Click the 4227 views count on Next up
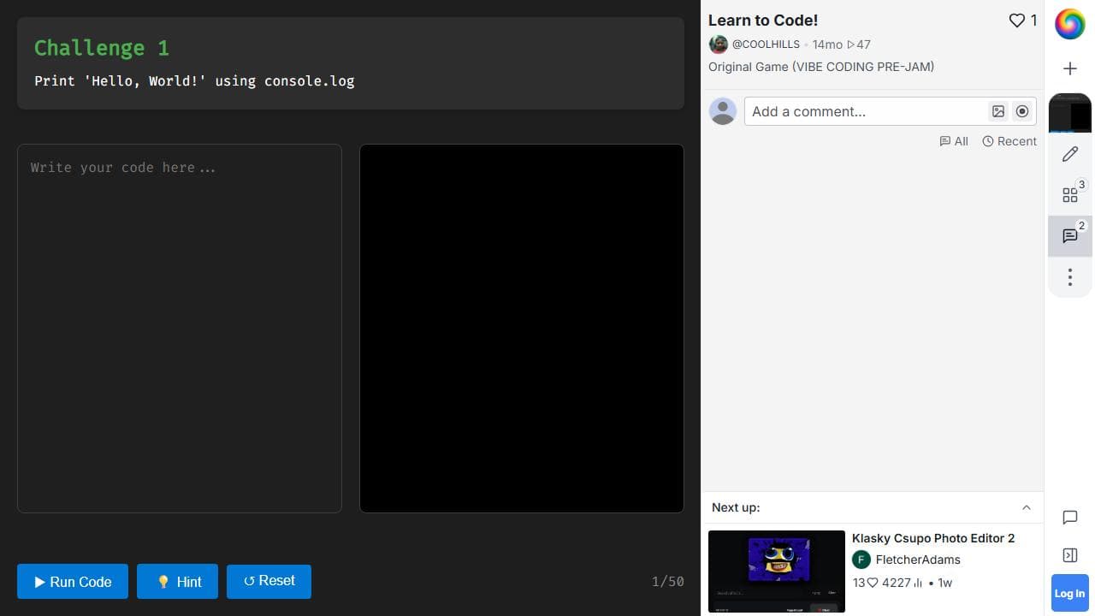Image resolution: width=1095 pixels, height=616 pixels. point(903,583)
